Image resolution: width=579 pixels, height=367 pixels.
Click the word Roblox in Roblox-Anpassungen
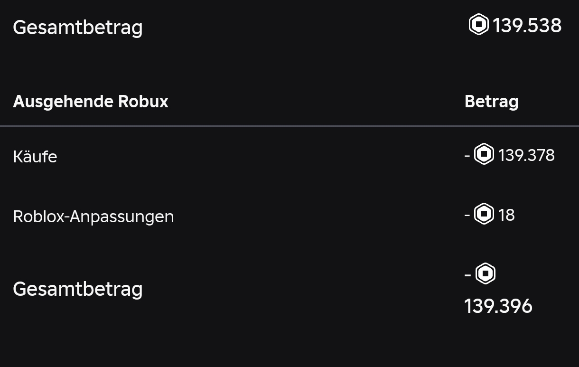click(41, 216)
